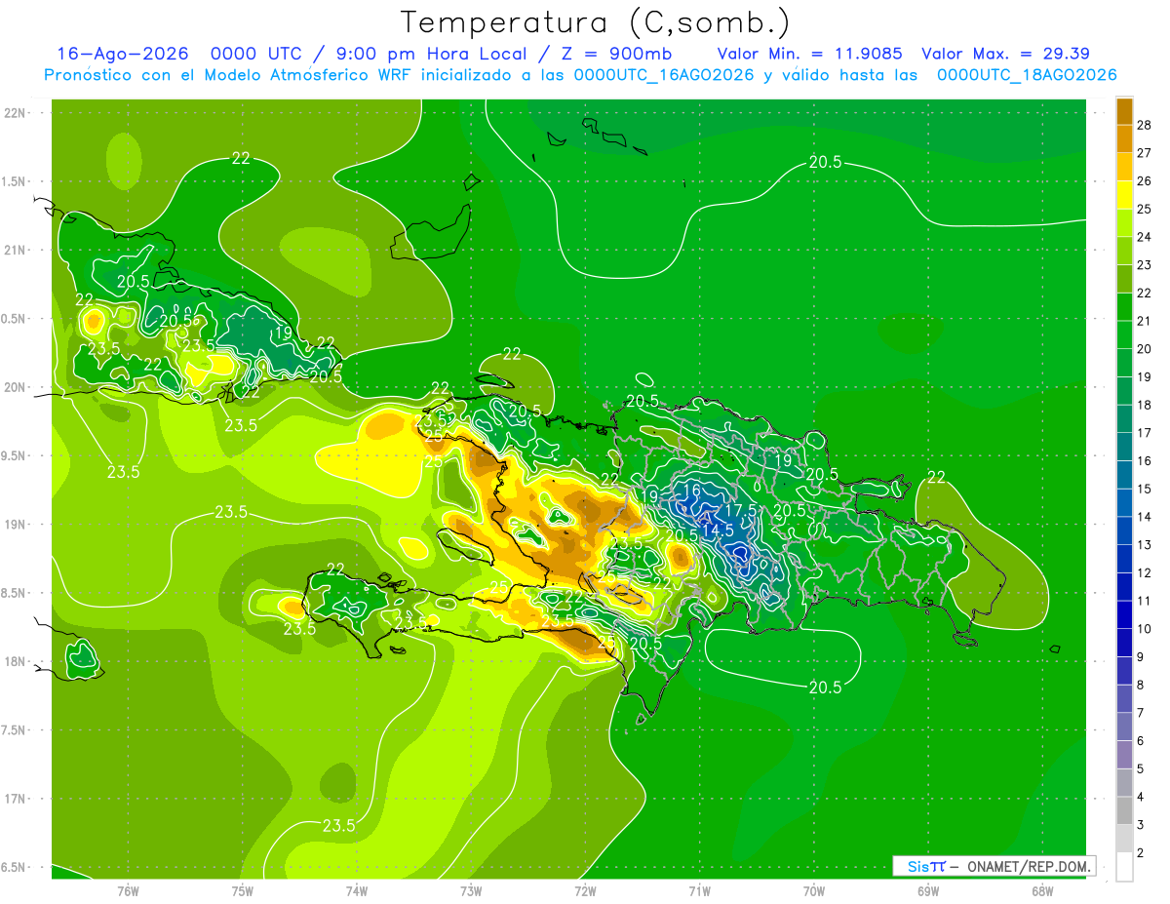Click the '18' colorbar scale label

pyautogui.click(x=1145, y=405)
